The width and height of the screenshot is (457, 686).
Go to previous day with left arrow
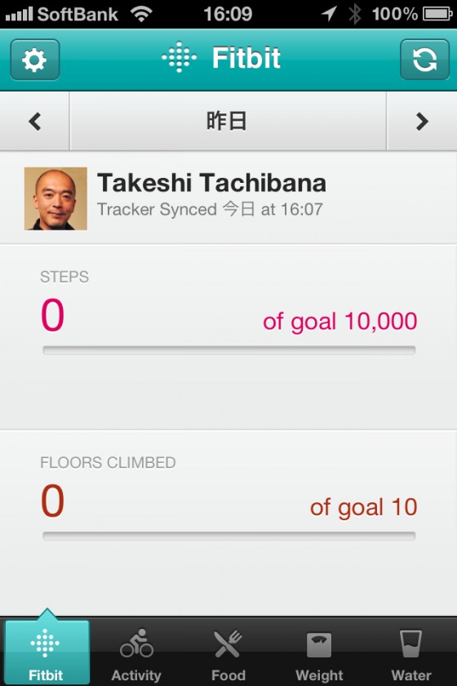[x=34, y=121]
